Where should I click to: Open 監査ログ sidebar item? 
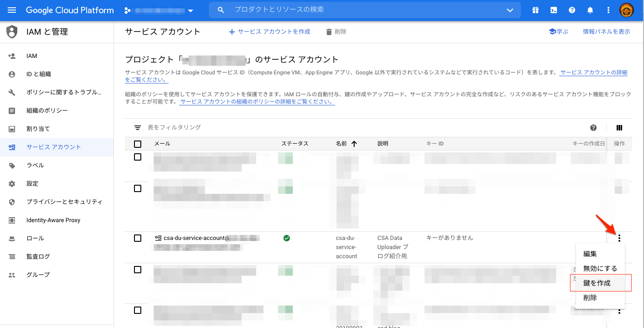pyautogui.click(x=57, y=256)
